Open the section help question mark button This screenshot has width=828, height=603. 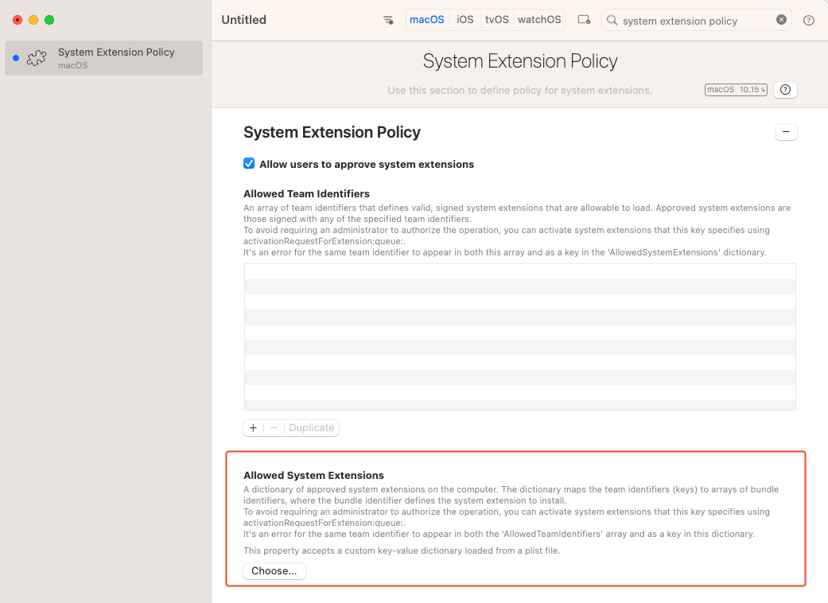pyautogui.click(x=785, y=90)
